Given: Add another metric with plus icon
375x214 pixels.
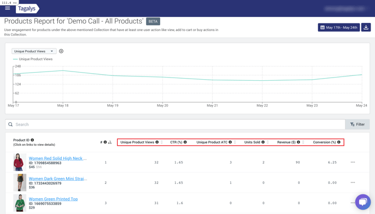Looking at the screenshot, I should [61, 51].
